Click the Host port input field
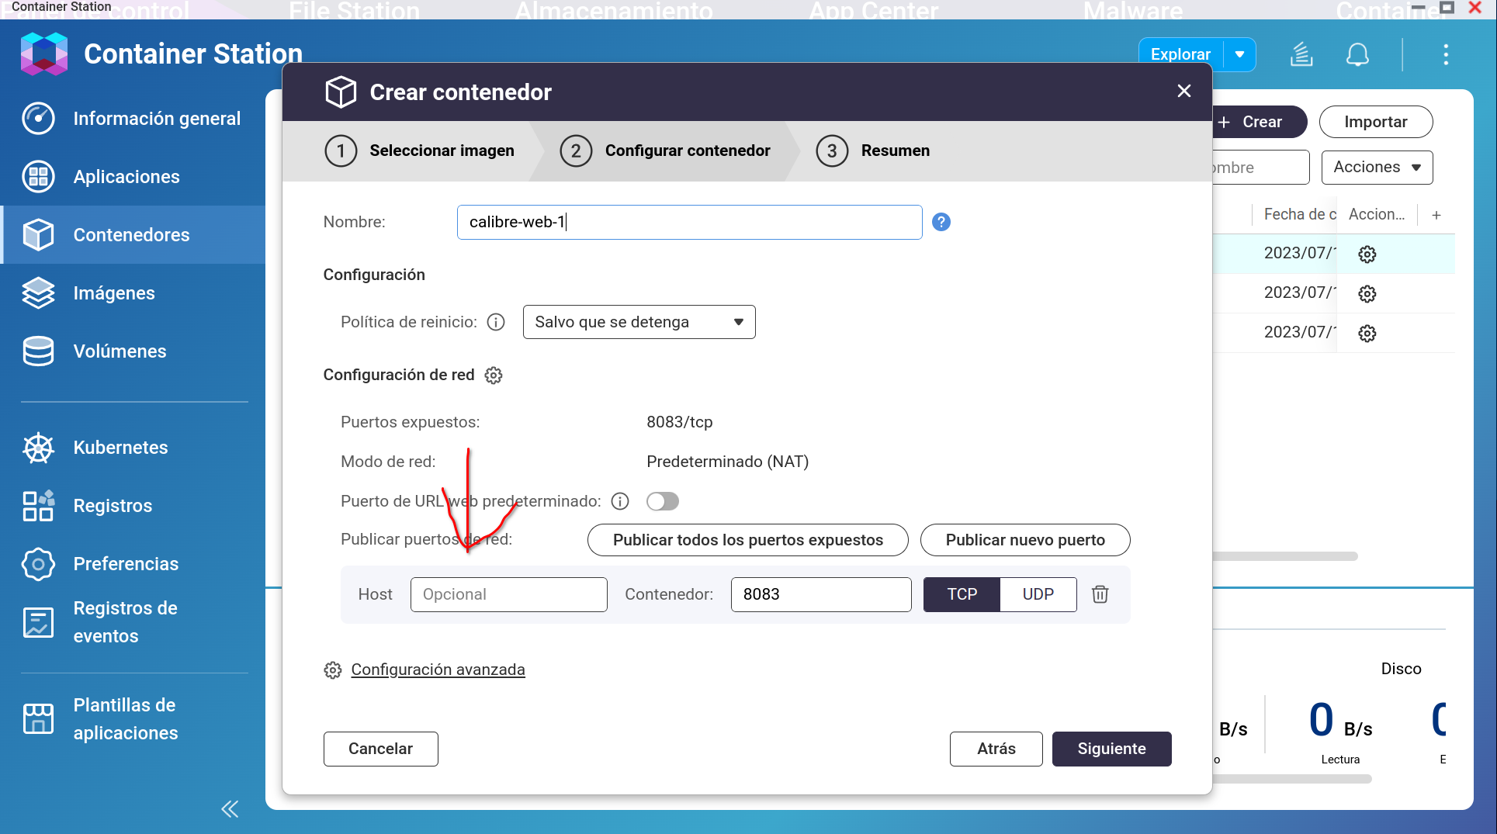The image size is (1497, 834). pyautogui.click(x=508, y=594)
